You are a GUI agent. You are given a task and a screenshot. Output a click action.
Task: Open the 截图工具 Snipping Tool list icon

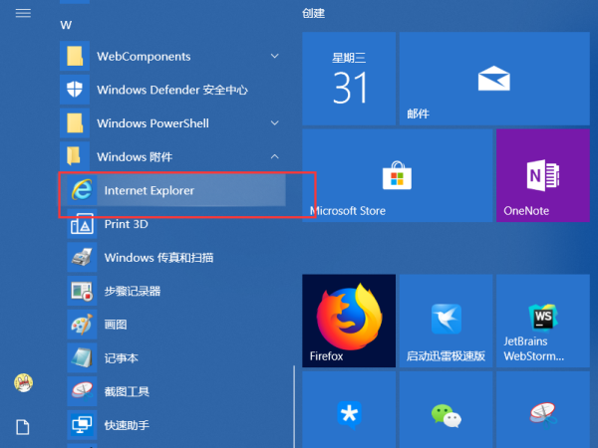82,391
